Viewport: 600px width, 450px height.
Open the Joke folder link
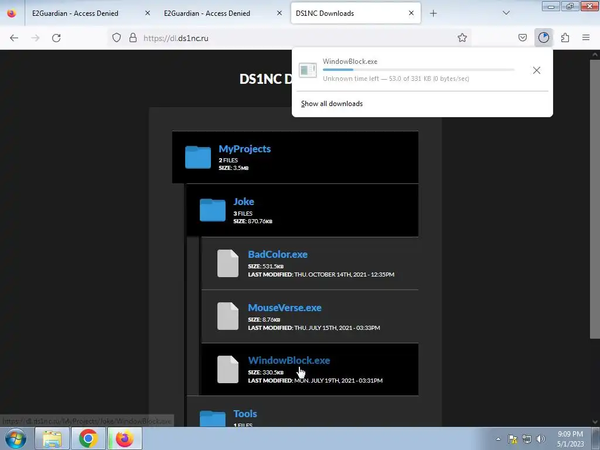point(244,202)
